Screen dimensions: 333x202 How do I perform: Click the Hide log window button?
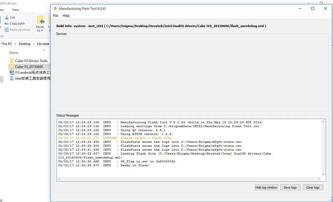[266, 187]
